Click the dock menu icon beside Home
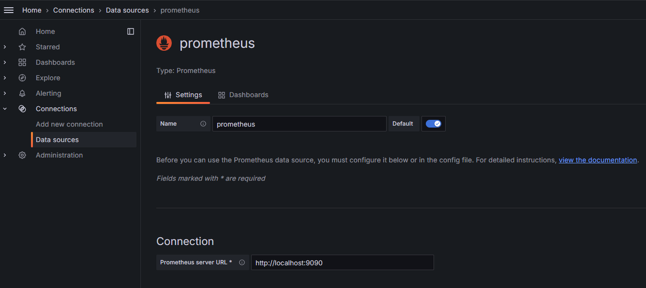The height and width of the screenshot is (288, 646). click(x=131, y=31)
